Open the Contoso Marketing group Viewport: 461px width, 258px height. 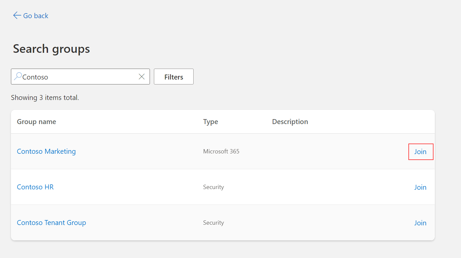pyautogui.click(x=46, y=151)
